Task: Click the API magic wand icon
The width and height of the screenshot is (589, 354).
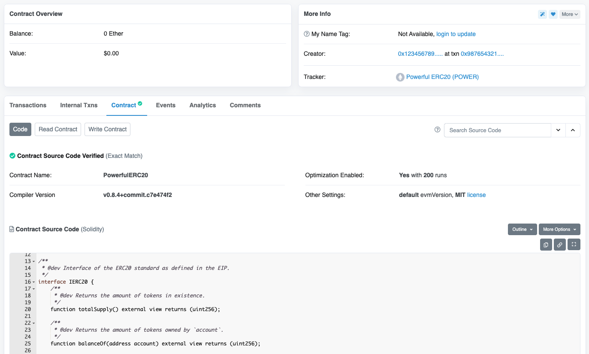Action: (x=542, y=14)
